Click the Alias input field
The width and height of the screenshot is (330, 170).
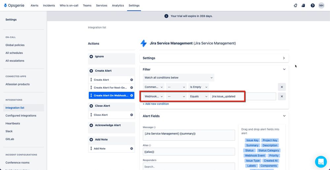189,152
